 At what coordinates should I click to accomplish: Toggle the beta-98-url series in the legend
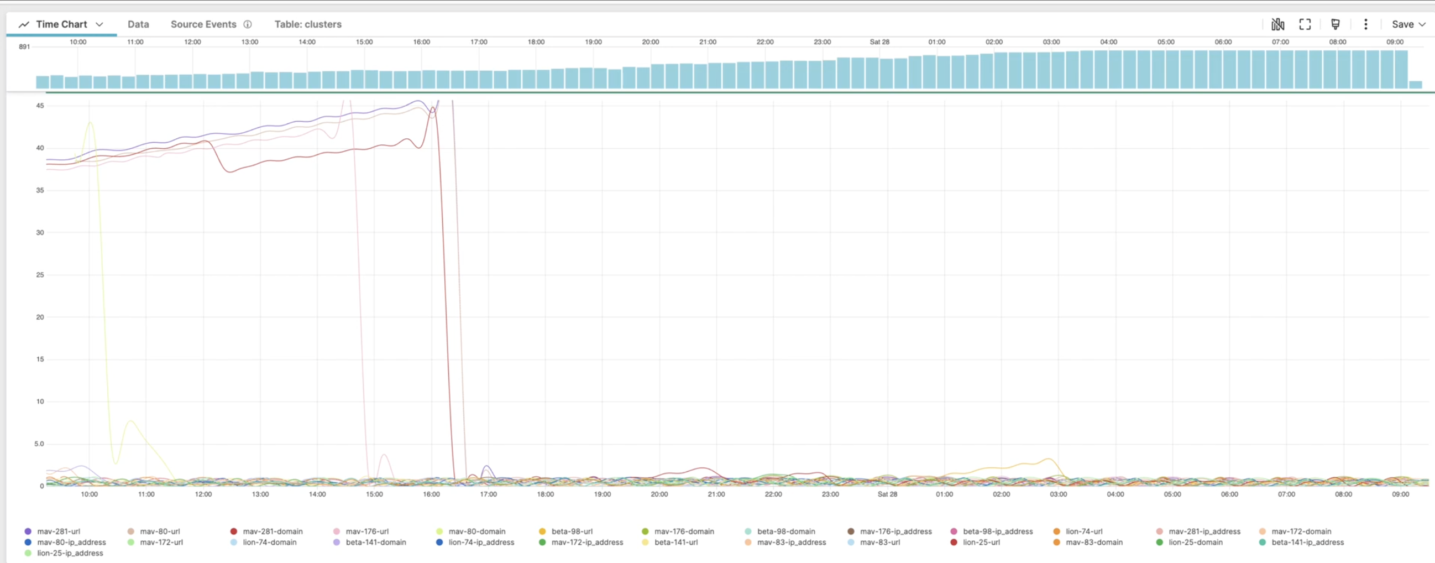(x=542, y=531)
